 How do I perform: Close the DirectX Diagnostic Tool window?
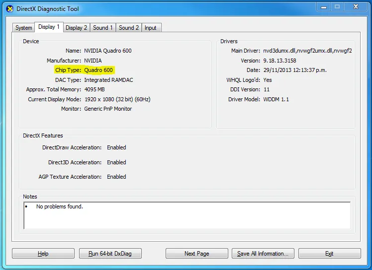[x=356, y=7]
